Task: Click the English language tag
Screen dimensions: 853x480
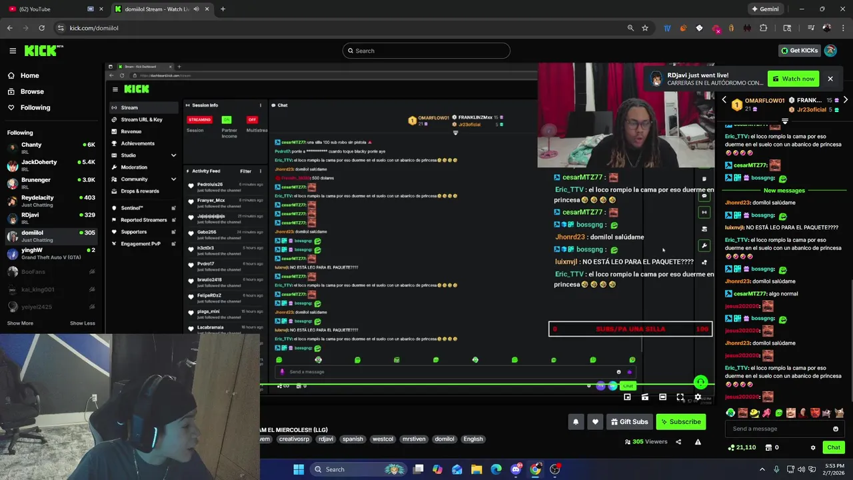Action: [473, 439]
